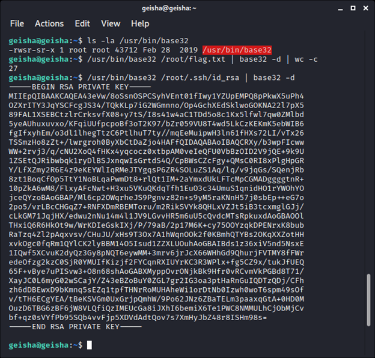This screenshot has height=358, width=375.
Task: Open the Edit menu
Action: point(82,23)
